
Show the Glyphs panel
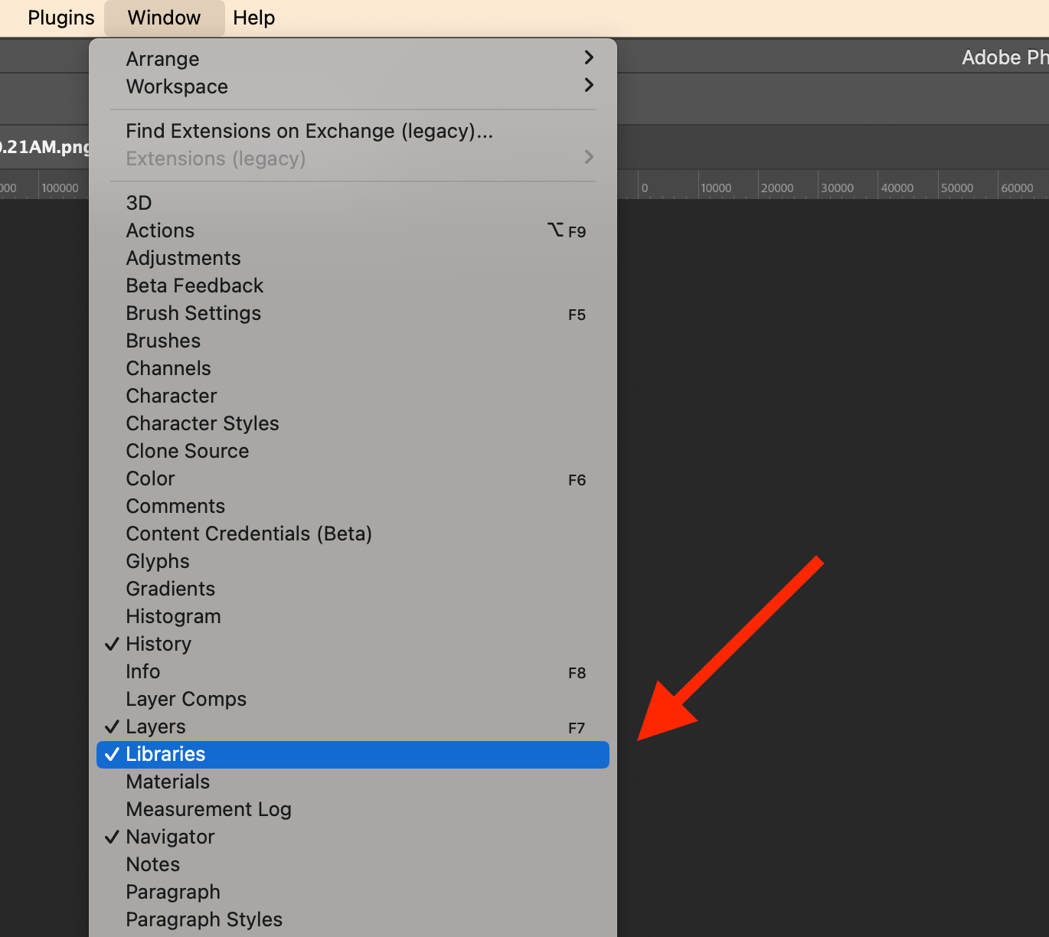coord(353,561)
